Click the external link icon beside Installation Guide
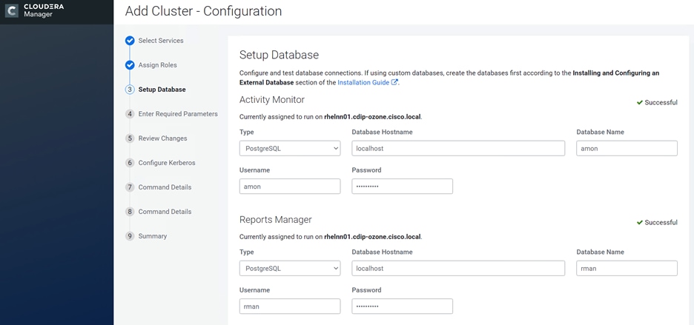This screenshot has height=325, width=694. click(x=394, y=82)
